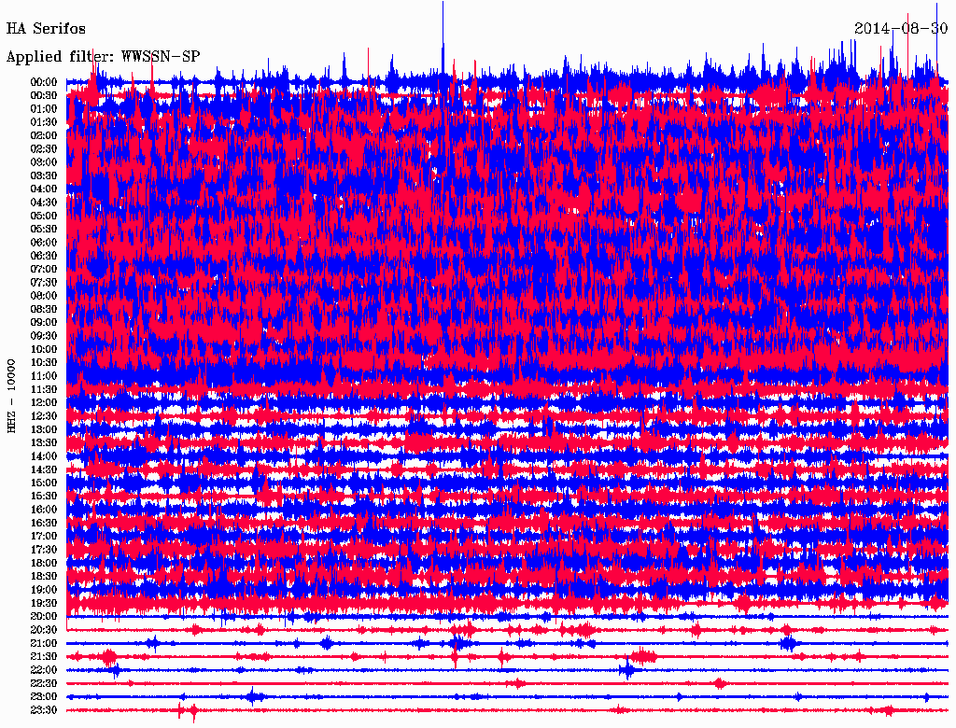
Task: Select the 04:00 time row label
Action: (44, 189)
